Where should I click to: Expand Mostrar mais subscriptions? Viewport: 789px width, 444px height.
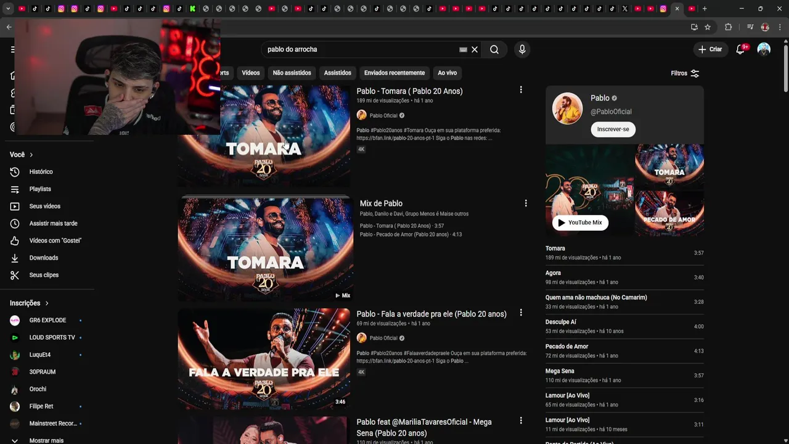(47, 440)
